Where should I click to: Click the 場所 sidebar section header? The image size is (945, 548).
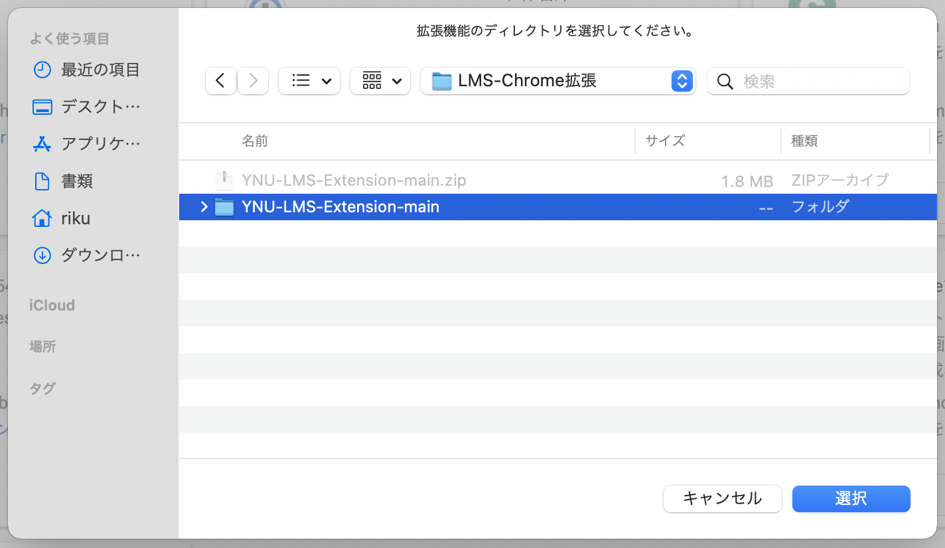(42, 346)
